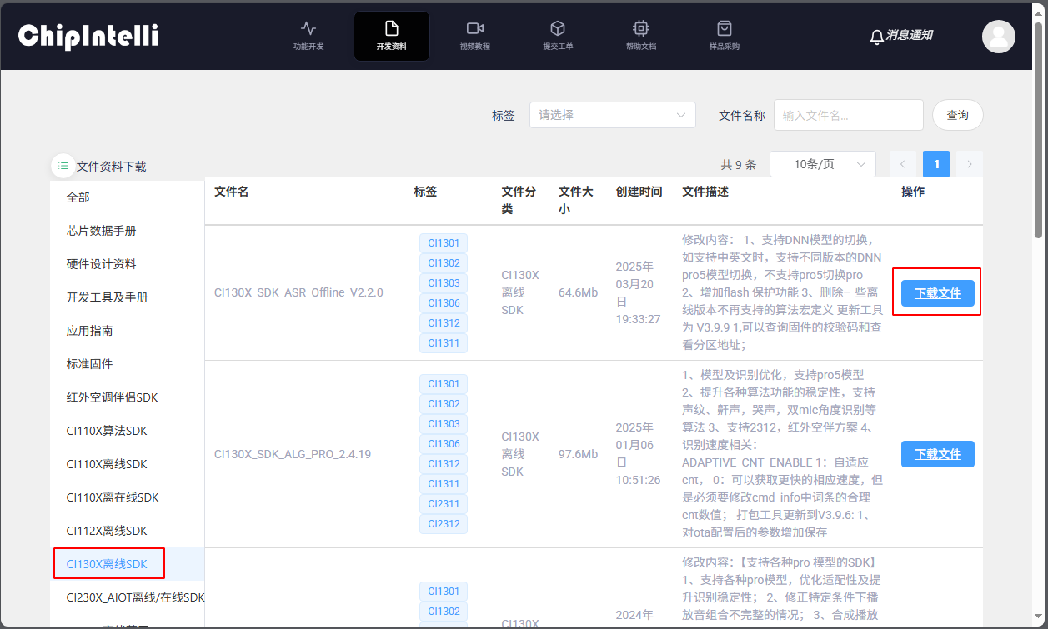1048x629 pixels.
Task: Select page 1 in pagination
Action: [936, 164]
